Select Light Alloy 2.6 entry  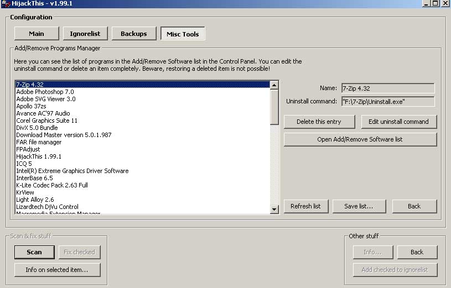click(x=143, y=200)
